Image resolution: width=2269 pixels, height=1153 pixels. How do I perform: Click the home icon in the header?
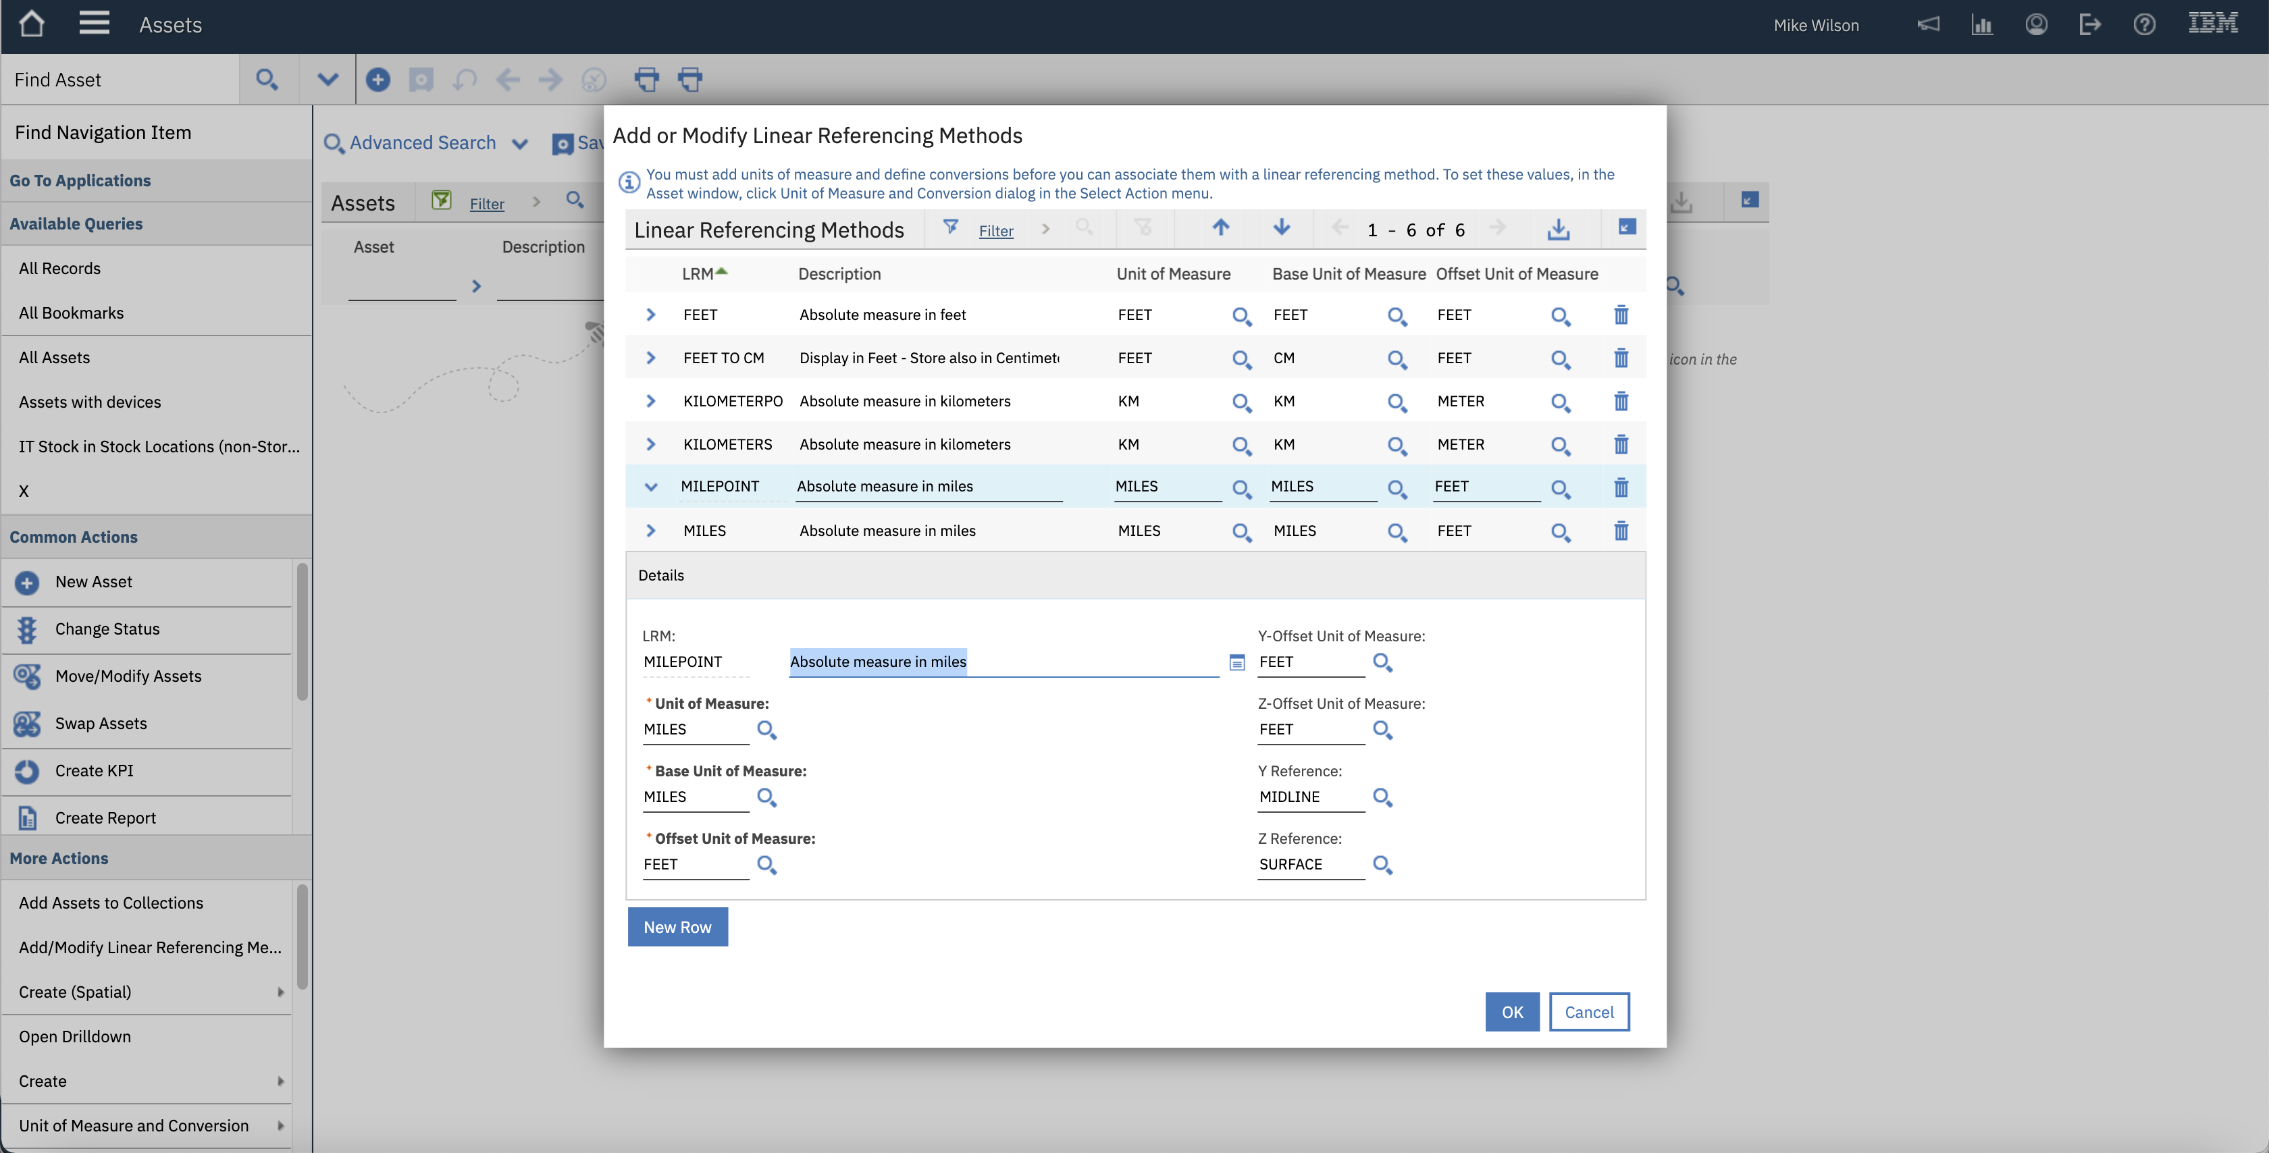[x=32, y=24]
